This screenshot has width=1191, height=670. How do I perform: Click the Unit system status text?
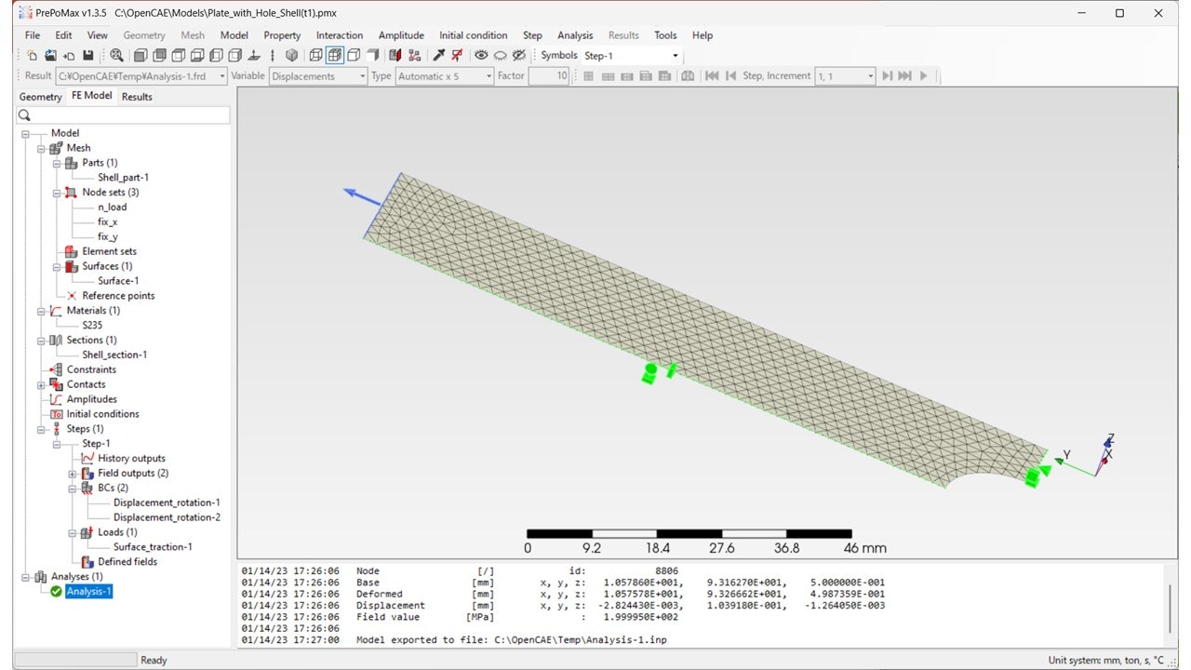point(1106,660)
